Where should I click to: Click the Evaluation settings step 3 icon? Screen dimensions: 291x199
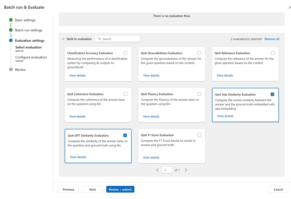point(11,40)
